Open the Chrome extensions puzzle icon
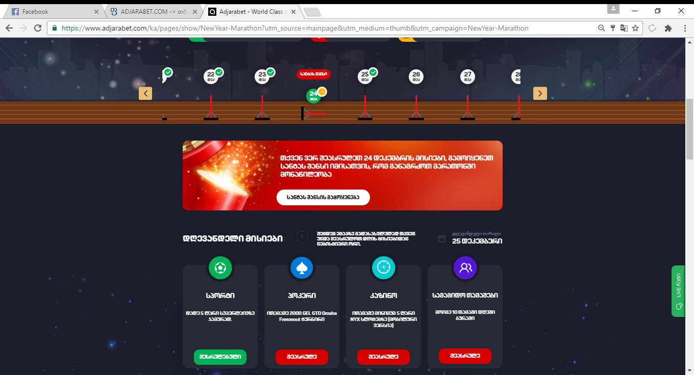The width and height of the screenshot is (694, 375). pyautogui.click(x=668, y=28)
